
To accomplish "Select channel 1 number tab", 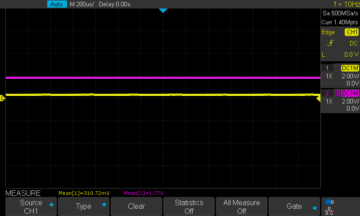I will click(327, 68).
